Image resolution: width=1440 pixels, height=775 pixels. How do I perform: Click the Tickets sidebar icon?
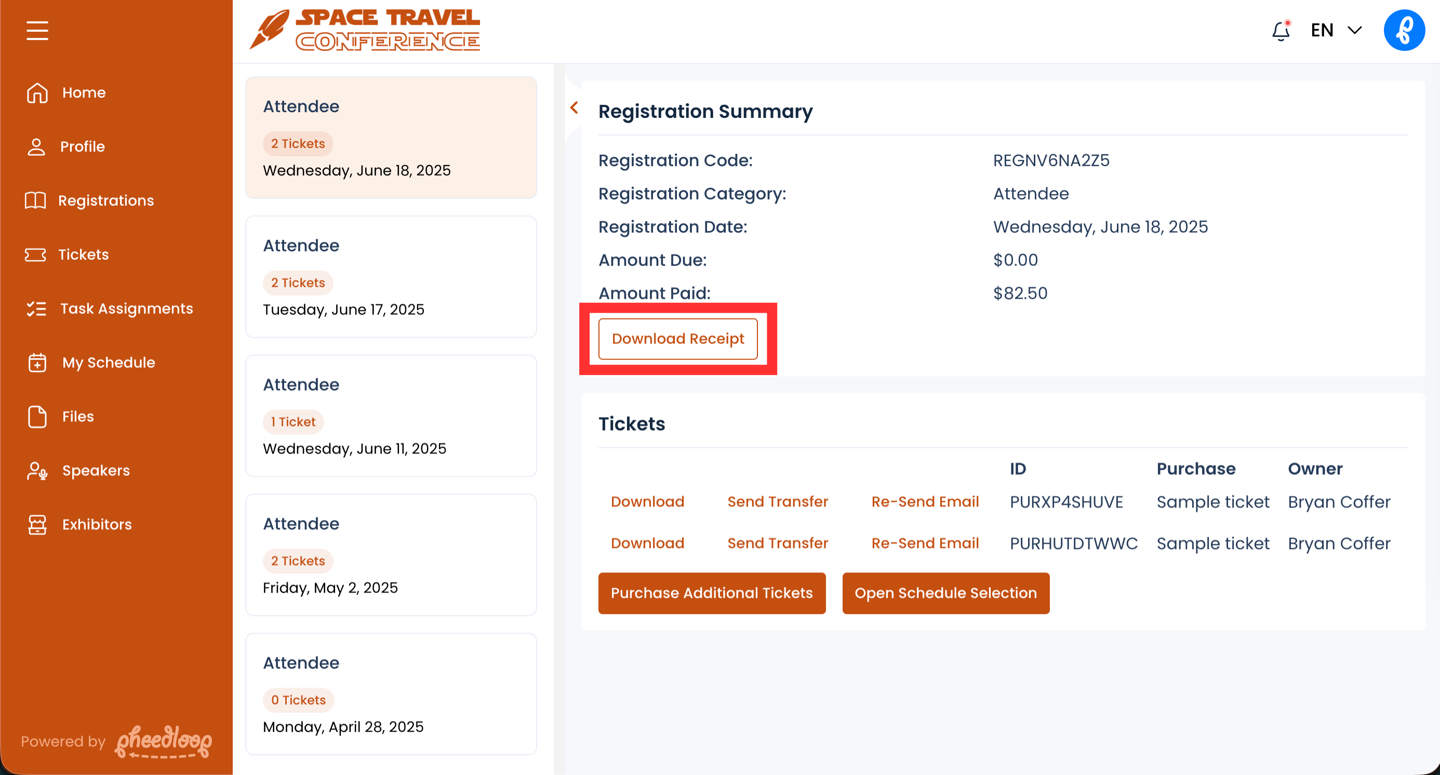[35, 255]
